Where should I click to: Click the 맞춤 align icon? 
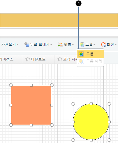pos(60,44)
